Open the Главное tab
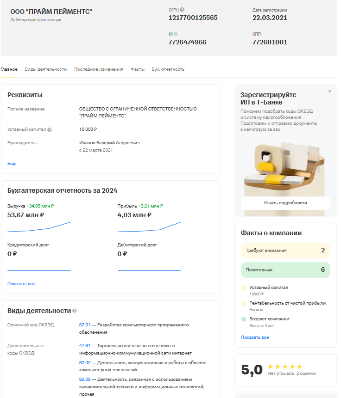The image size is (341, 398). tap(9, 69)
